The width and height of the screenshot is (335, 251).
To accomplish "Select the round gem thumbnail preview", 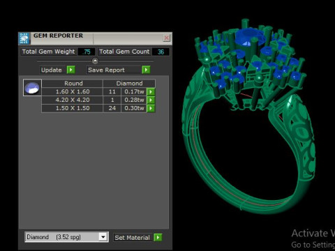I will tap(32, 88).
